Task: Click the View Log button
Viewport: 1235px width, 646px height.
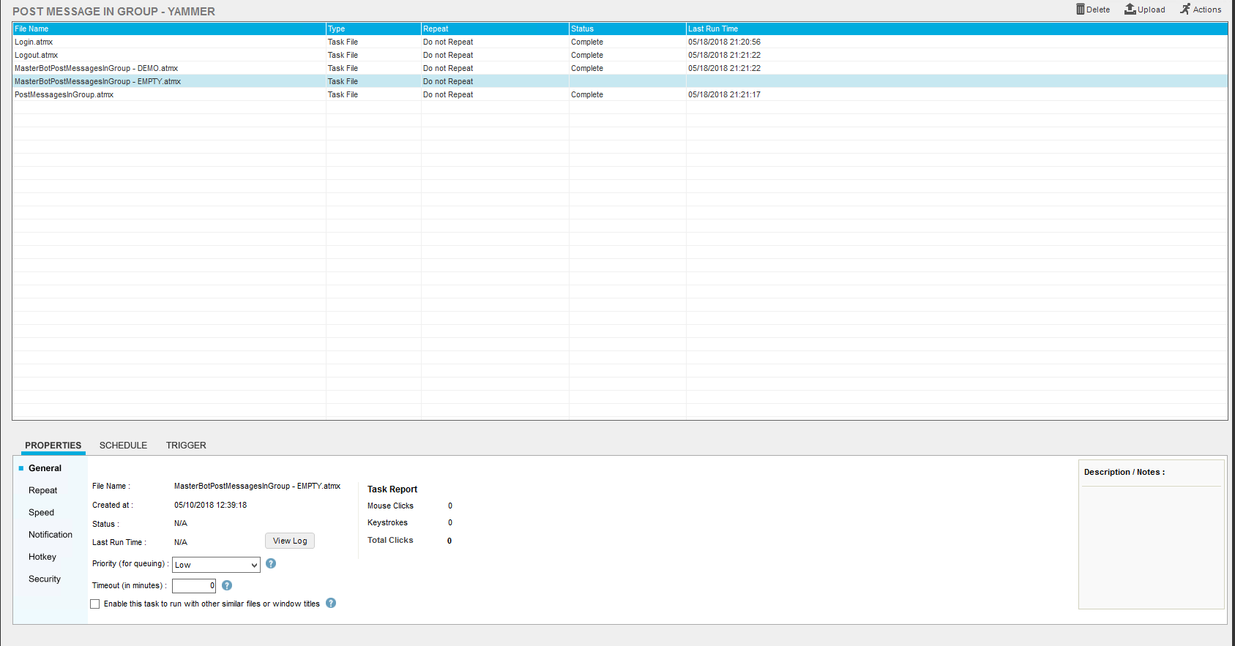Action: pos(290,541)
